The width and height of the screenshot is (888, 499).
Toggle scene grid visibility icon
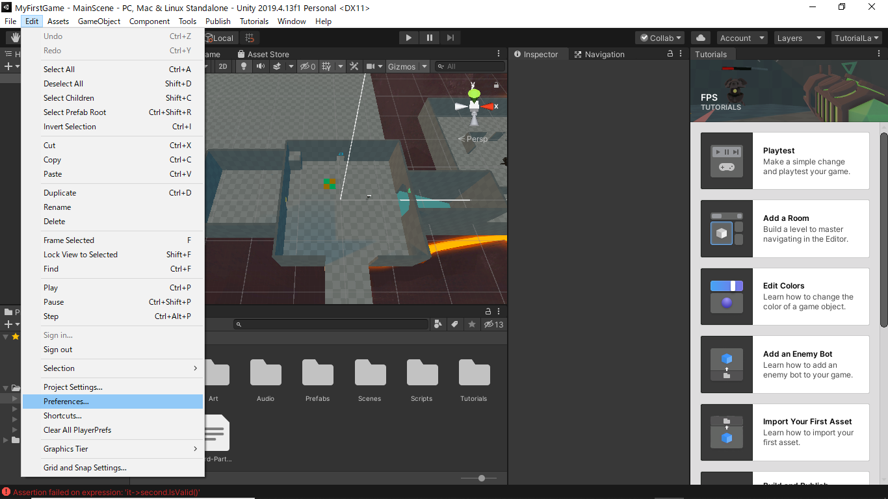click(x=326, y=66)
